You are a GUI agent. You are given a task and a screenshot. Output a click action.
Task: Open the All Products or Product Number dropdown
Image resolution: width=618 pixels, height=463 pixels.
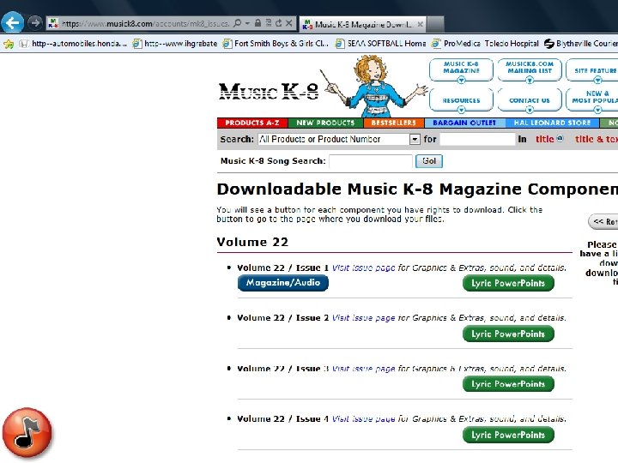click(339, 139)
